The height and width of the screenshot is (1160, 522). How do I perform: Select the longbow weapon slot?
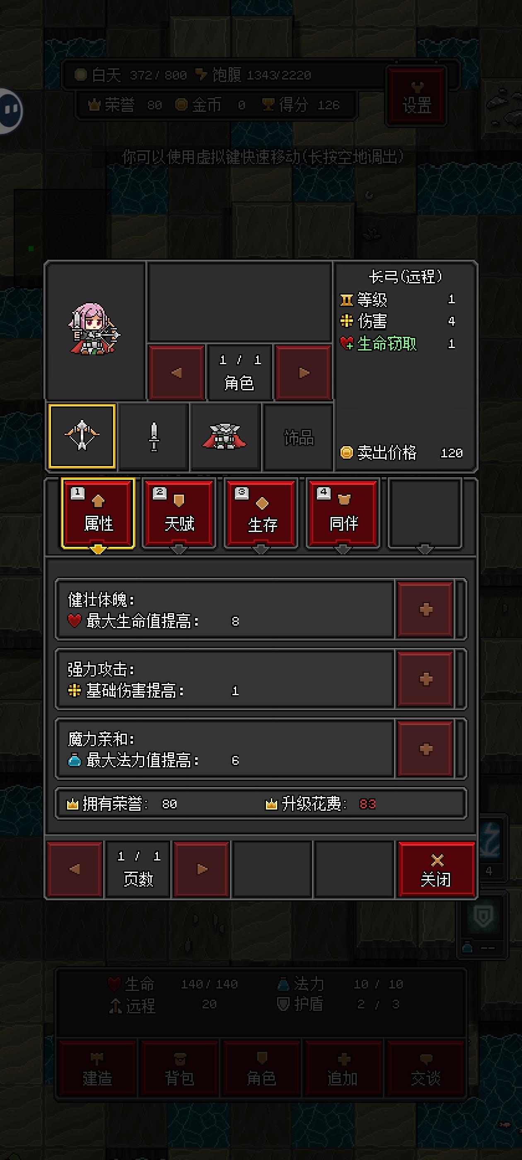[82, 436]
